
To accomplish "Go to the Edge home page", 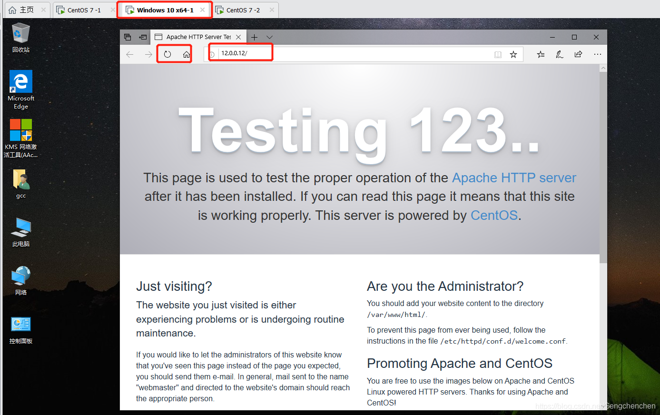I will click(187, 54).
